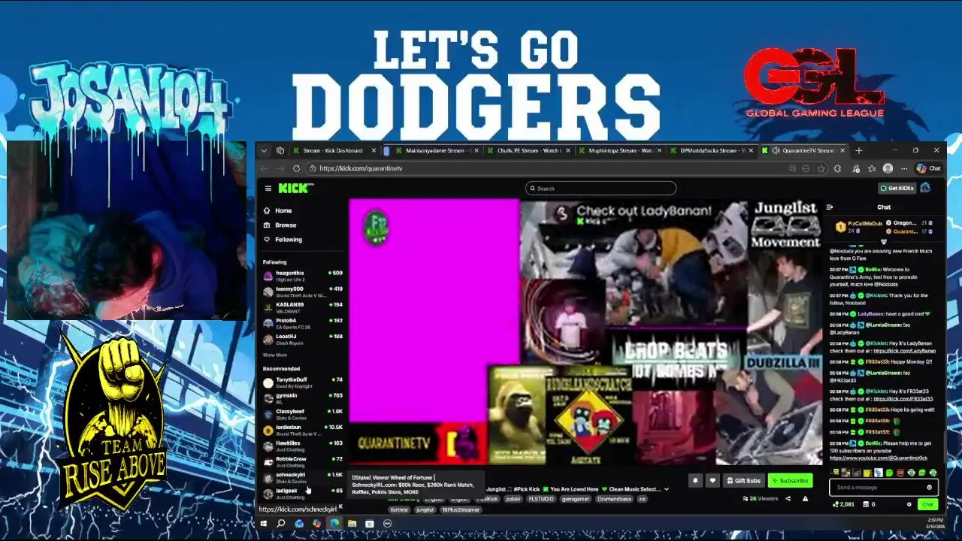Click the green Subscribe button
Image resolution: width=962 pixels, height=541 pixels.
[790, 480]
